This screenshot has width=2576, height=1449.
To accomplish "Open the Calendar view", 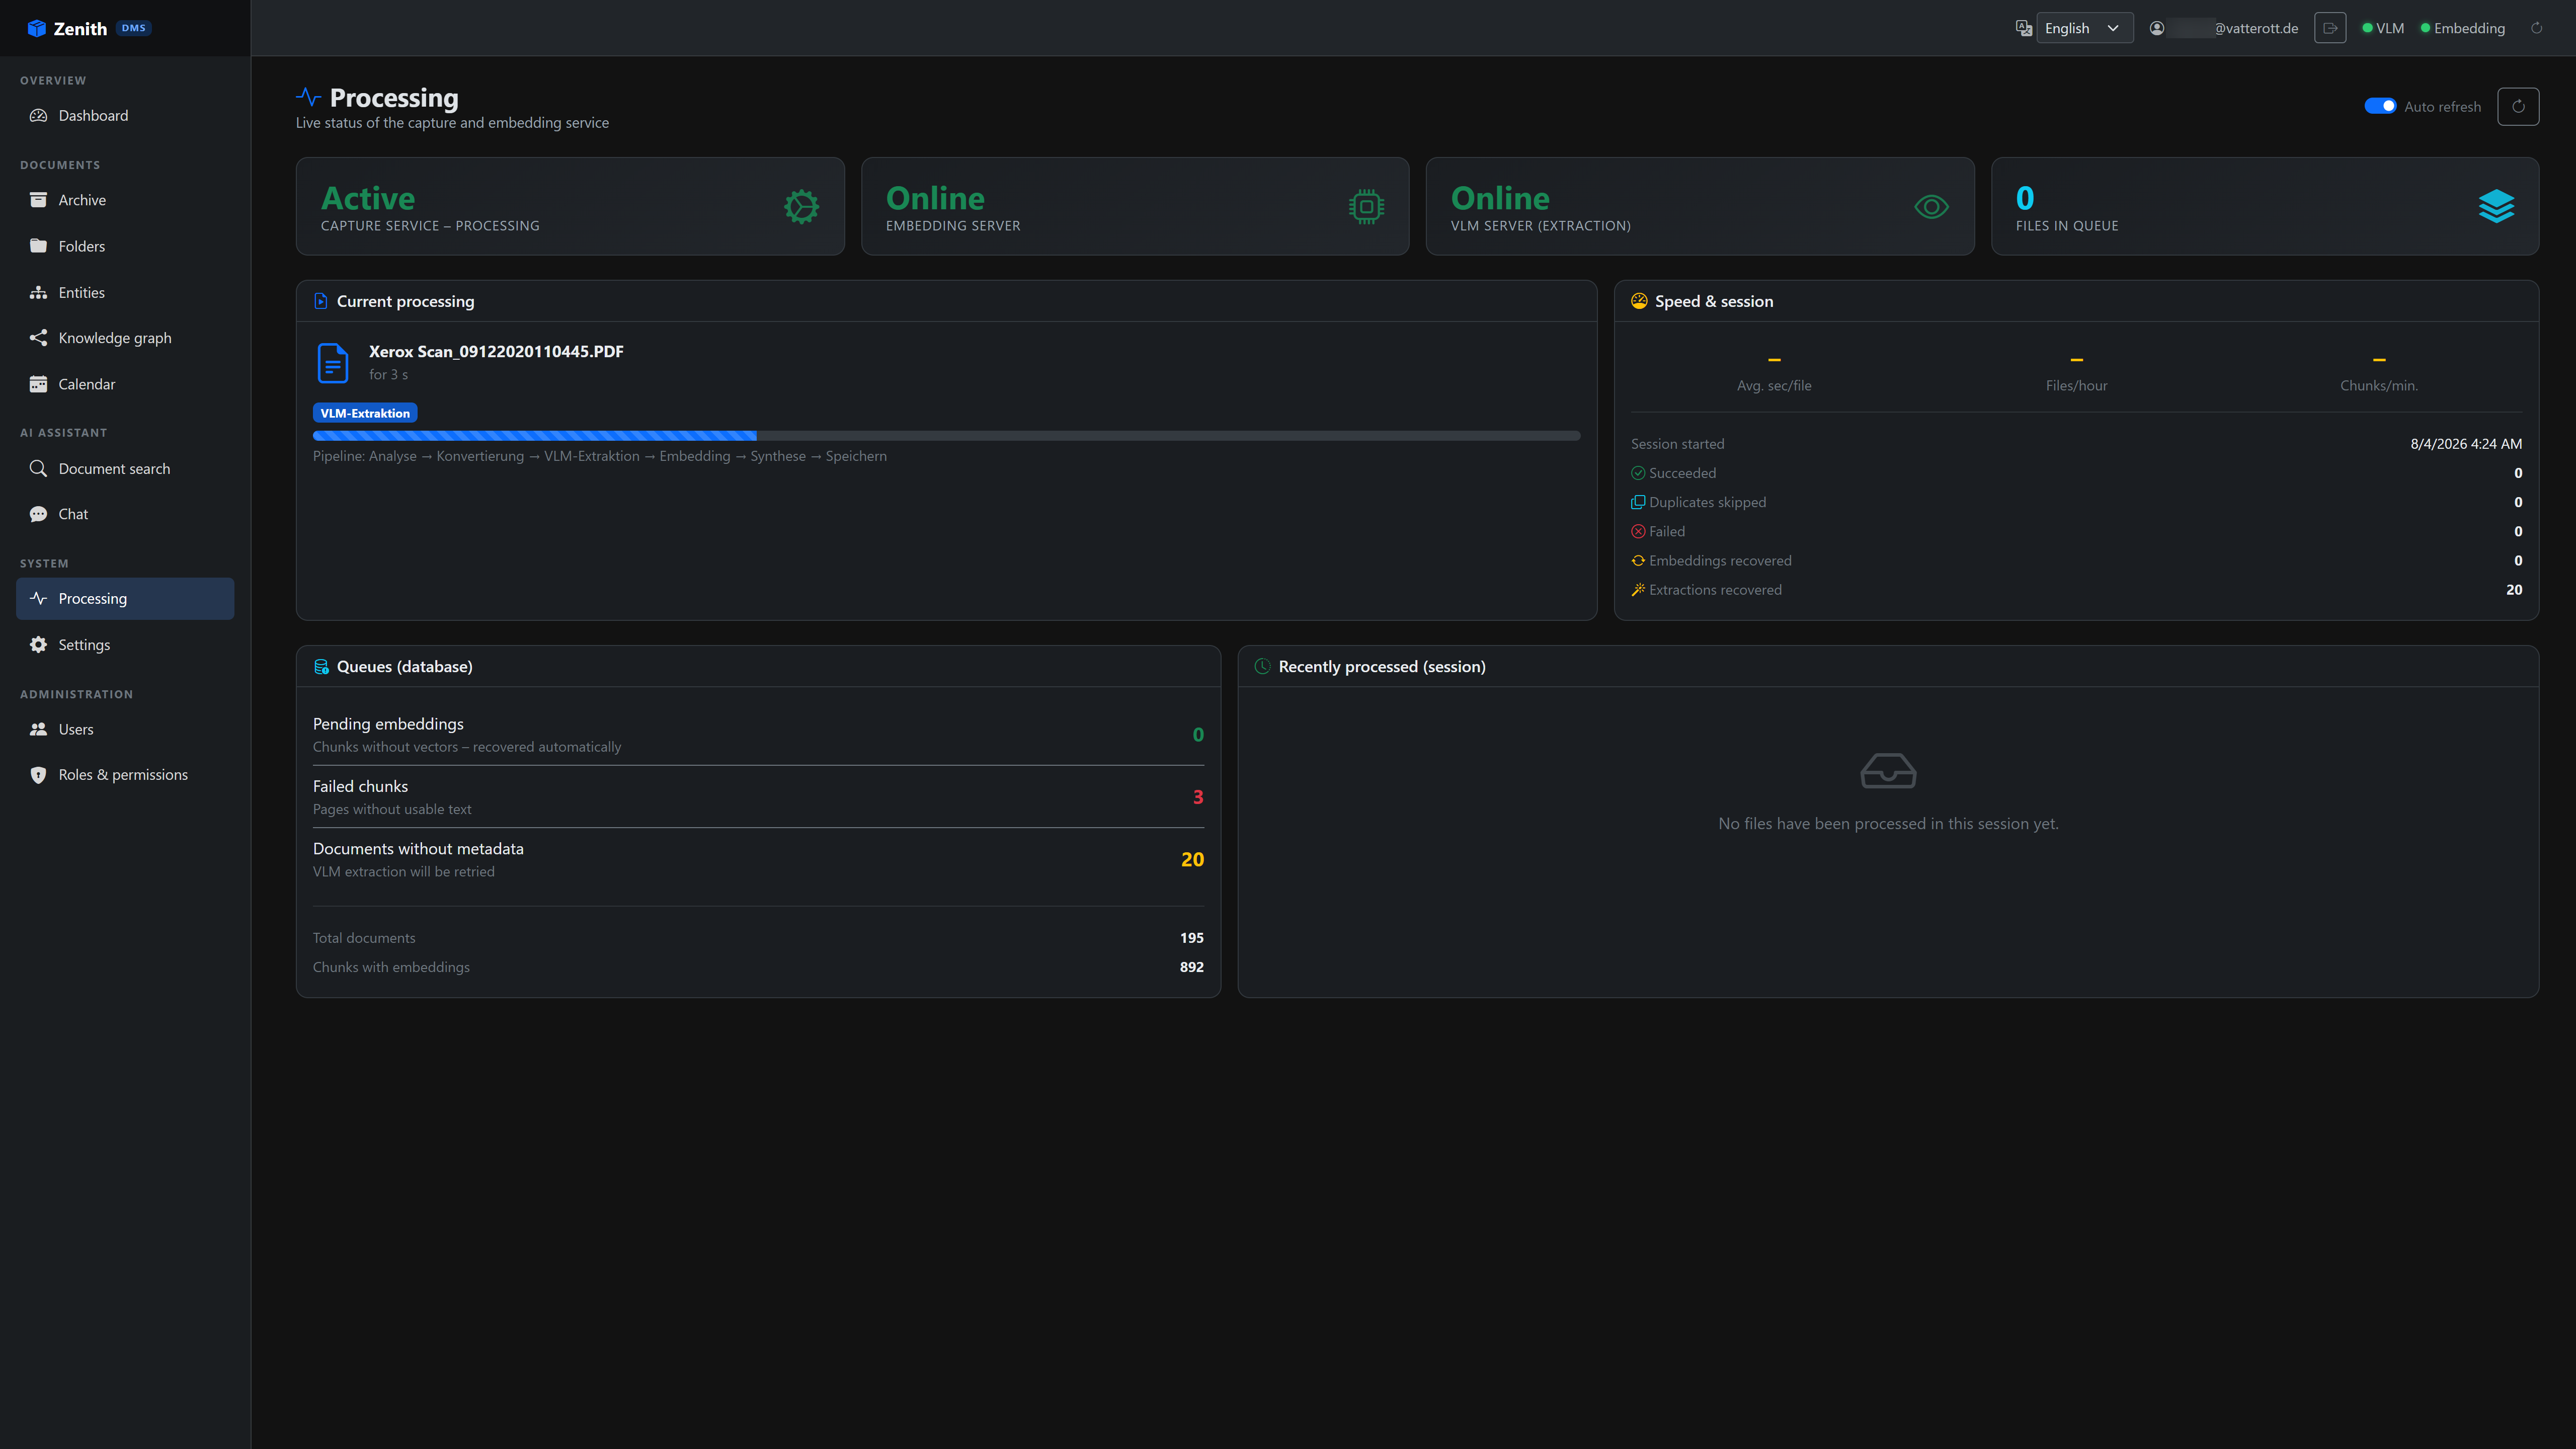I will 125,384.
